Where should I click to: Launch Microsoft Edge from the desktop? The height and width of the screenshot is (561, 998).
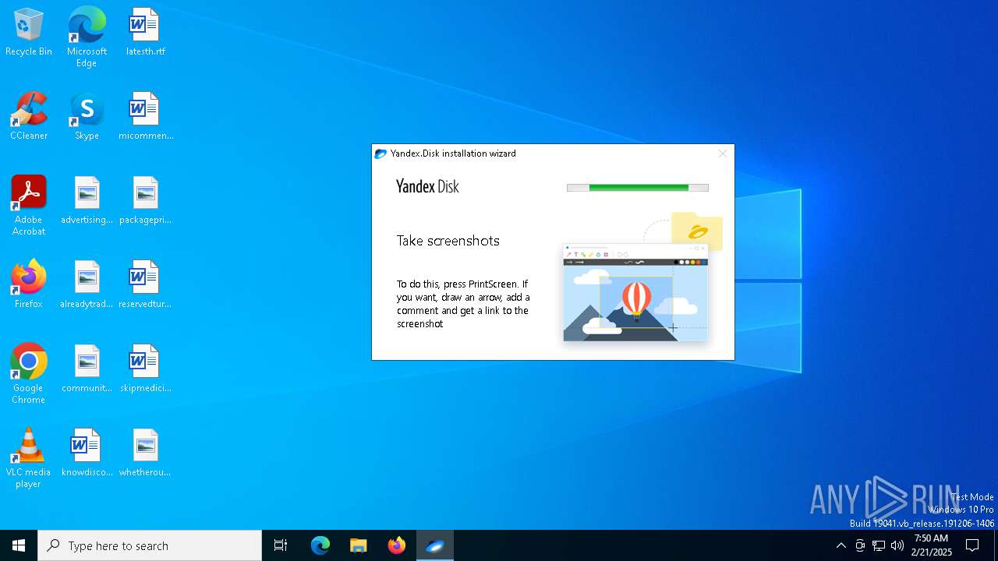(87, 37)
